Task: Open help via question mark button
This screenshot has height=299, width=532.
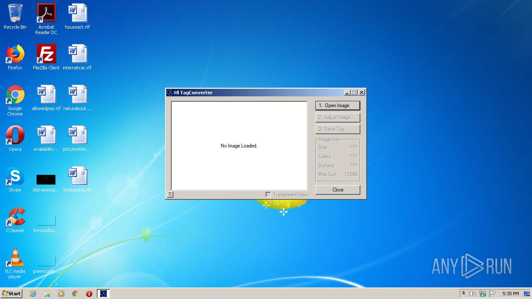Action: 170,194
